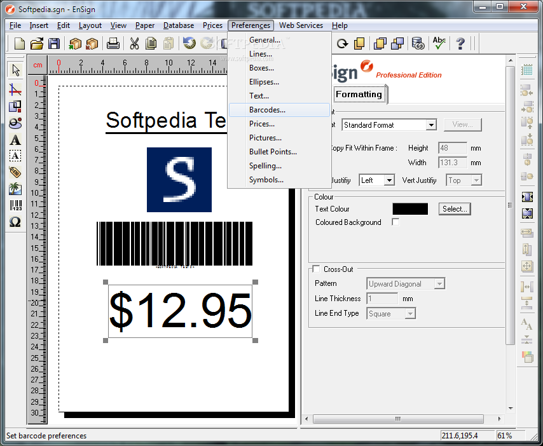The height and width of the screenshot is (446, 543).
Task: Enable the Coloured Background checkbox
Action: click(395, 222)
